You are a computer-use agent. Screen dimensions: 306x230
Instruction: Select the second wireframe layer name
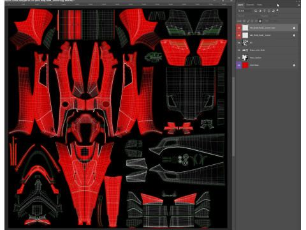click(x=260, y=35)
